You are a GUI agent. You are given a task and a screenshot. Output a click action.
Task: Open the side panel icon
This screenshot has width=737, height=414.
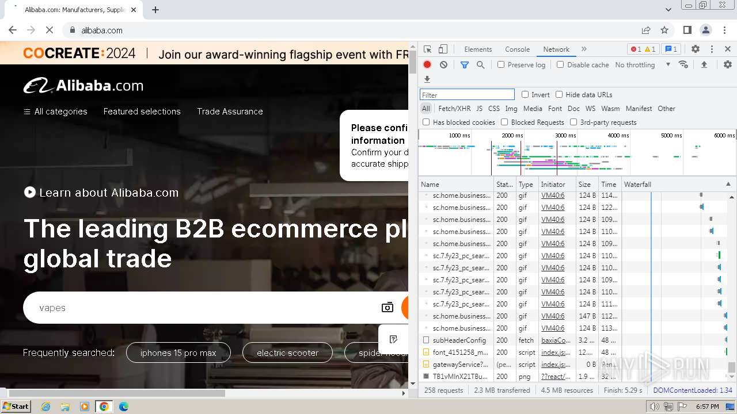687,30
